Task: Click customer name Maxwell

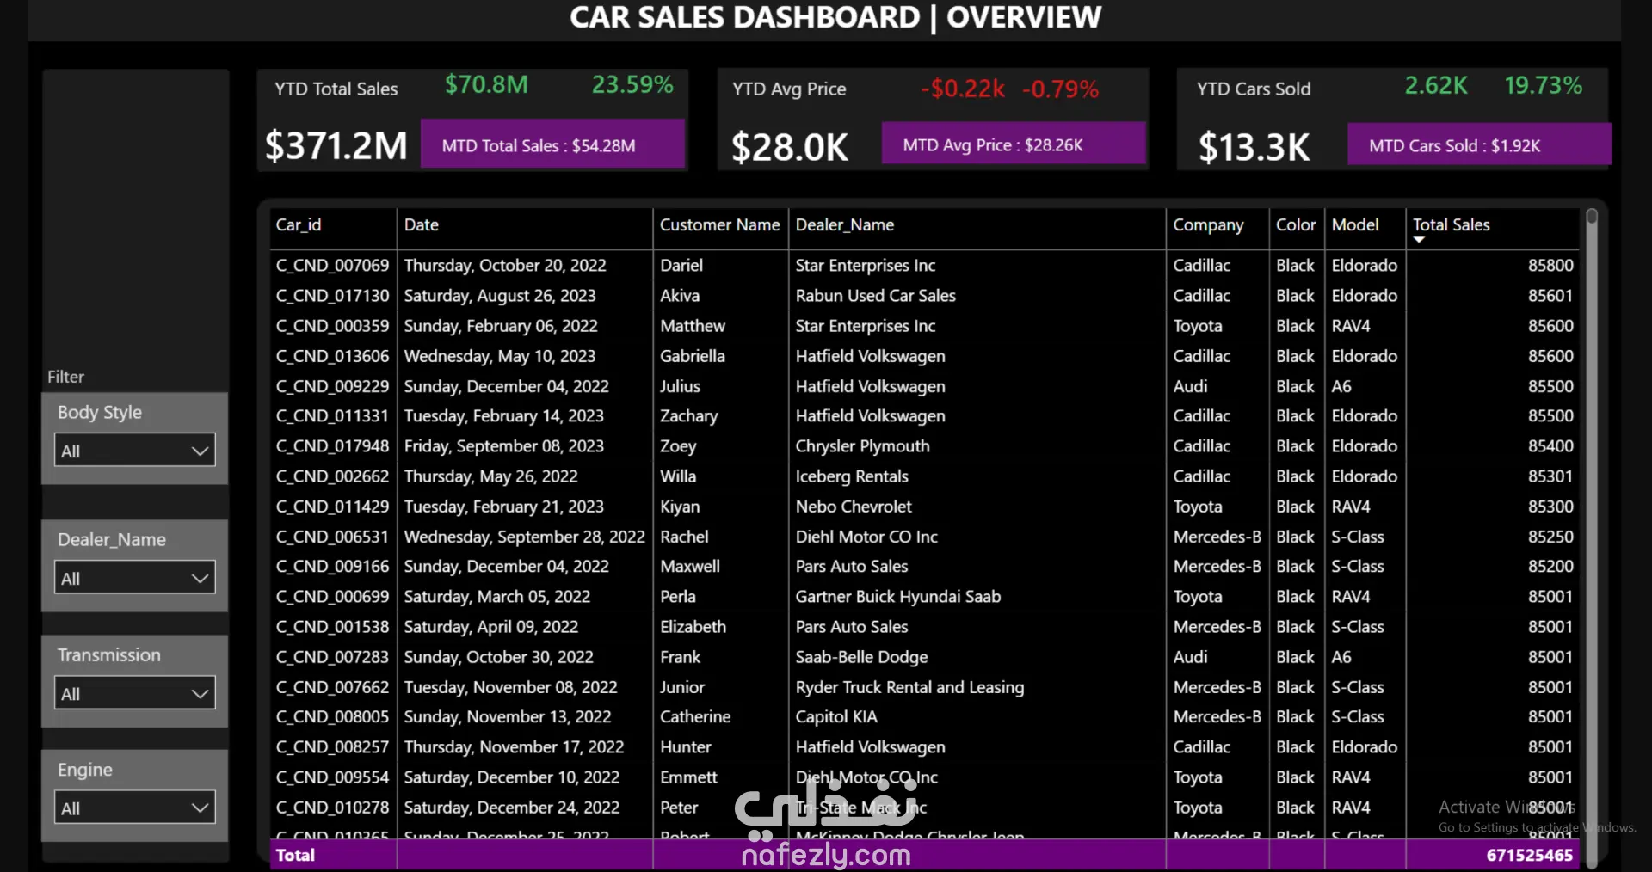Action: tap(690, 567)
